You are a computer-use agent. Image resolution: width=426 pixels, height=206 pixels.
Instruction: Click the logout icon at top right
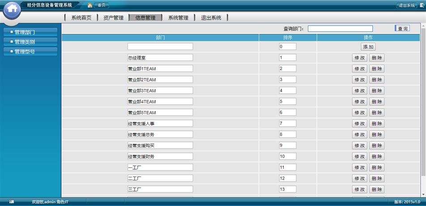422,5
